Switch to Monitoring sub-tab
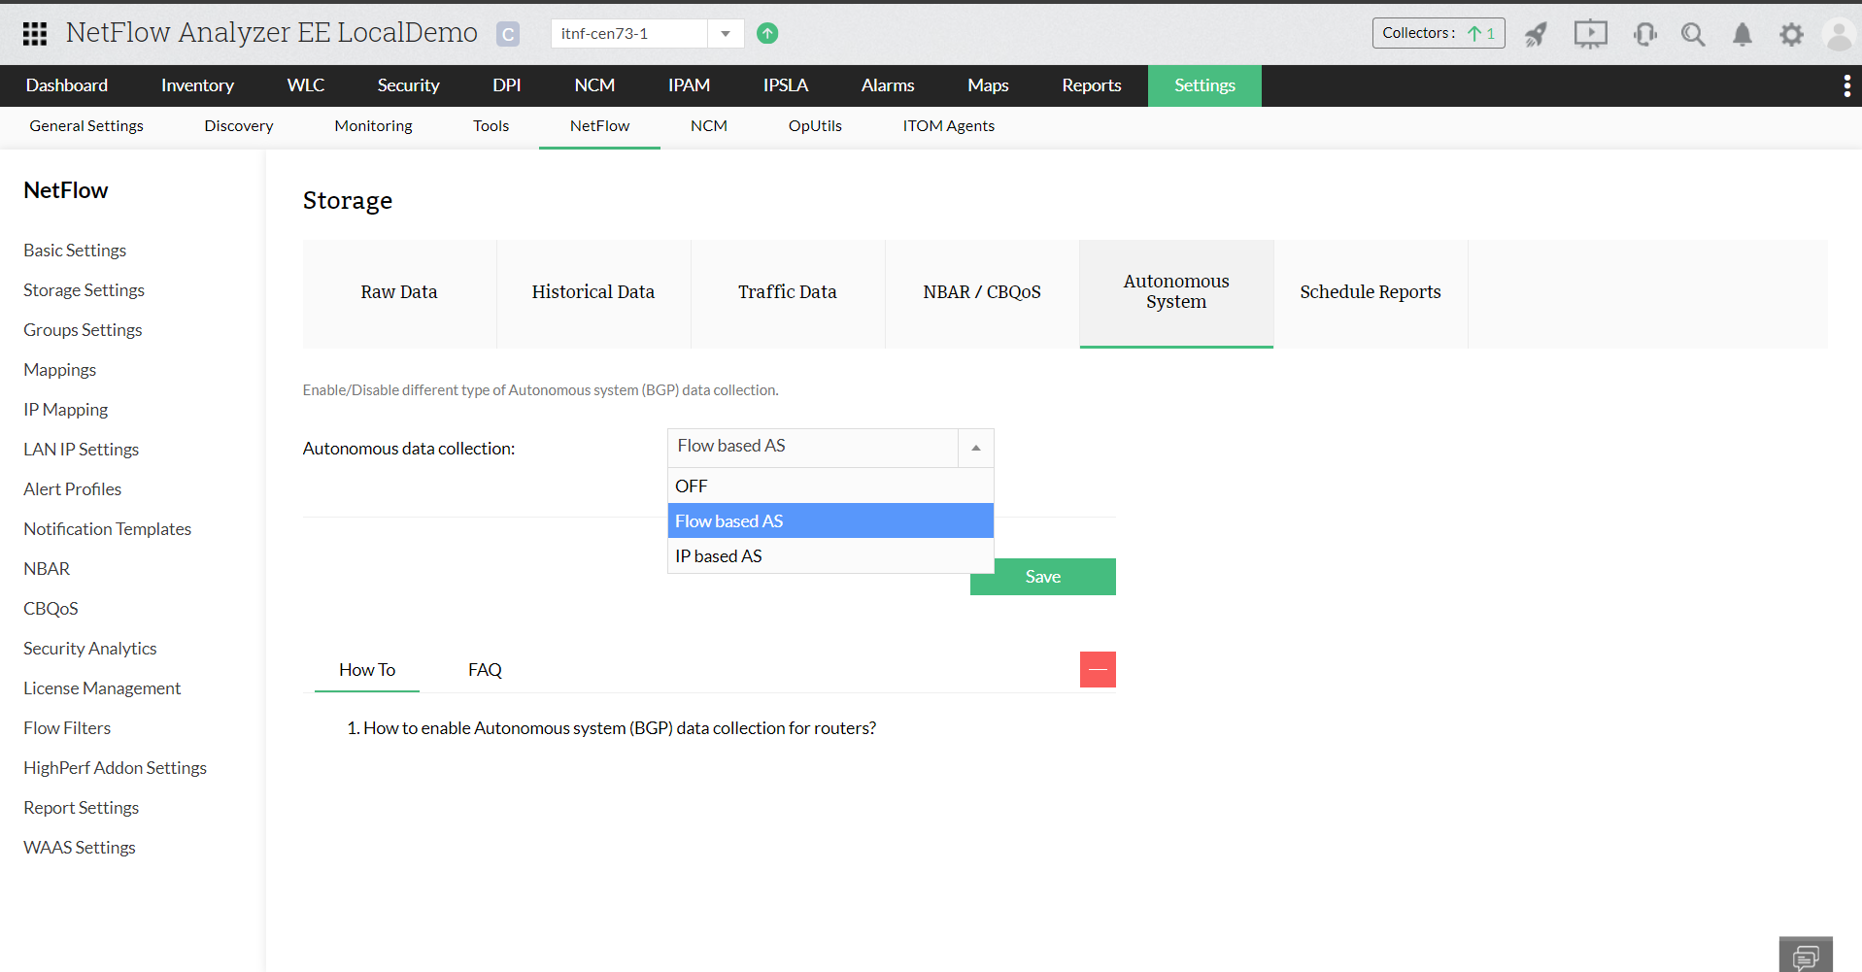The height and width of the screenshot is (972, 1862). 373,126
